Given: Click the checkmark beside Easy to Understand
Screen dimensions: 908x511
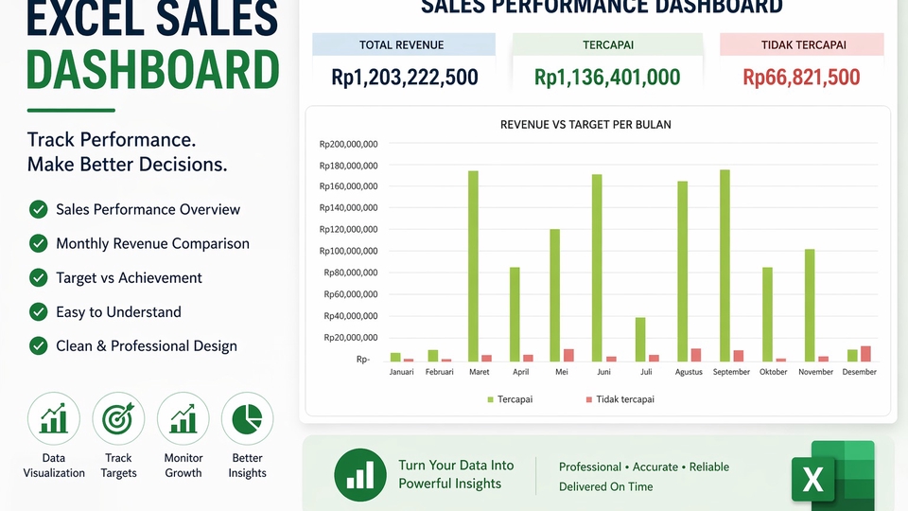Looking at the screenshot, I should click(38, 311).
